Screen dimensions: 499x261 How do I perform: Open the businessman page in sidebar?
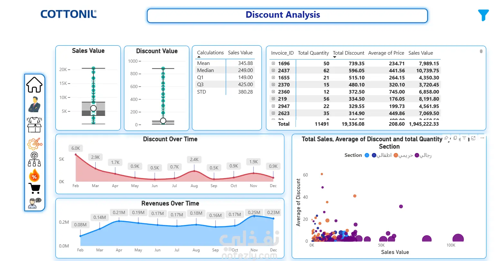coord(34,104)
